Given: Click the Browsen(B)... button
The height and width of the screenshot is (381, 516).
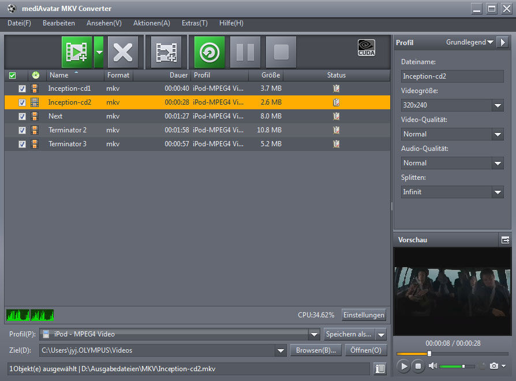Looking at the screenshot, I should tap(316, 350).
